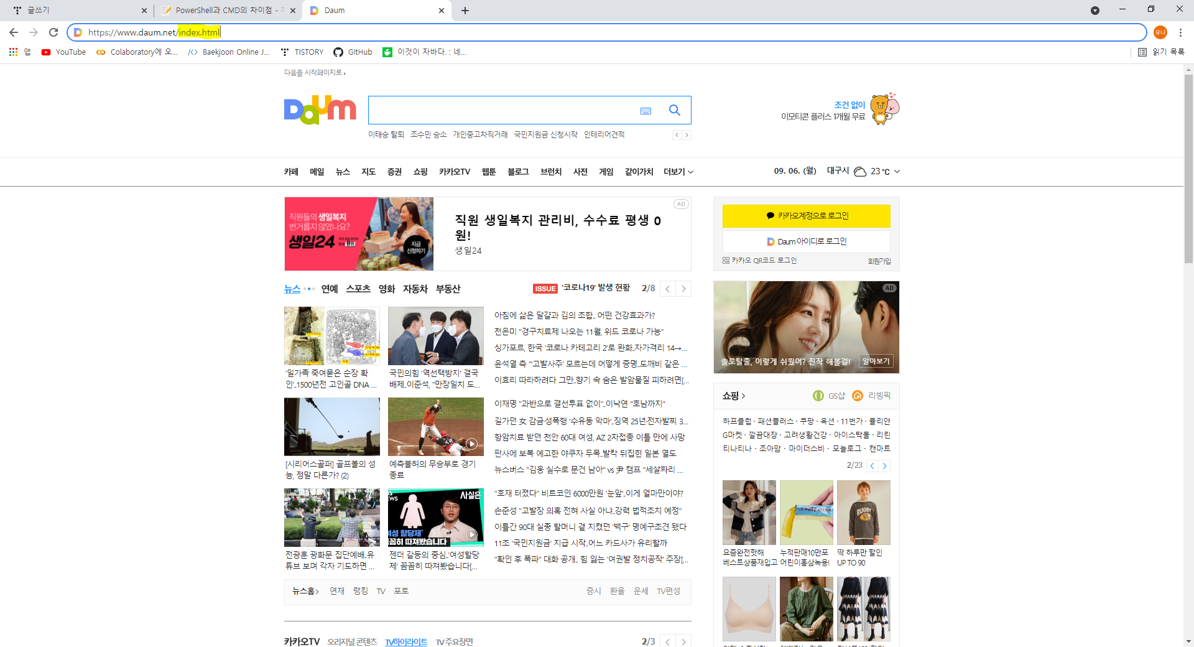Go to next shopping page near 2/23
Screen dimensions: 1194x647
[x=884, y=466]
